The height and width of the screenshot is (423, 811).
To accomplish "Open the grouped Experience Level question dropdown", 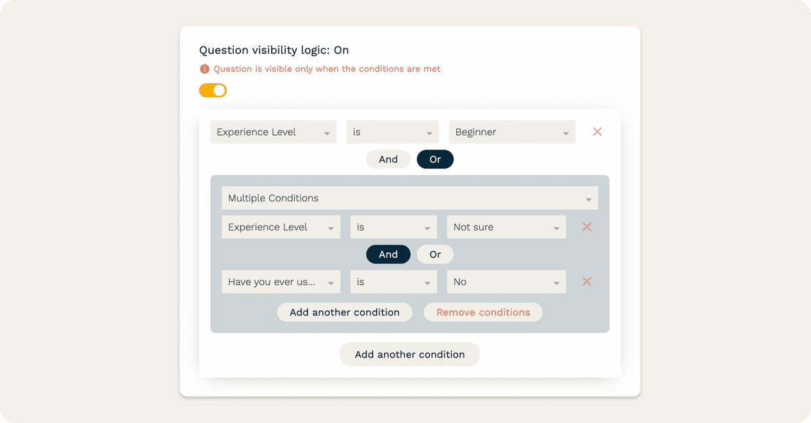I will (281, 227).
